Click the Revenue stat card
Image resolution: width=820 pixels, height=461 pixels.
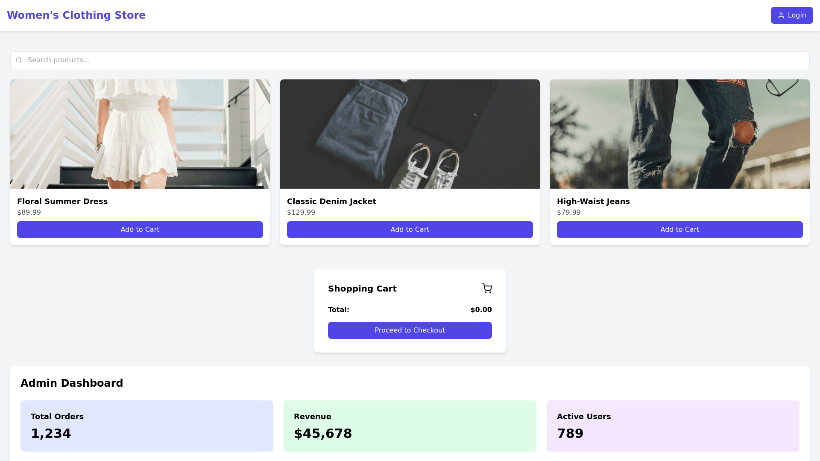410,426
